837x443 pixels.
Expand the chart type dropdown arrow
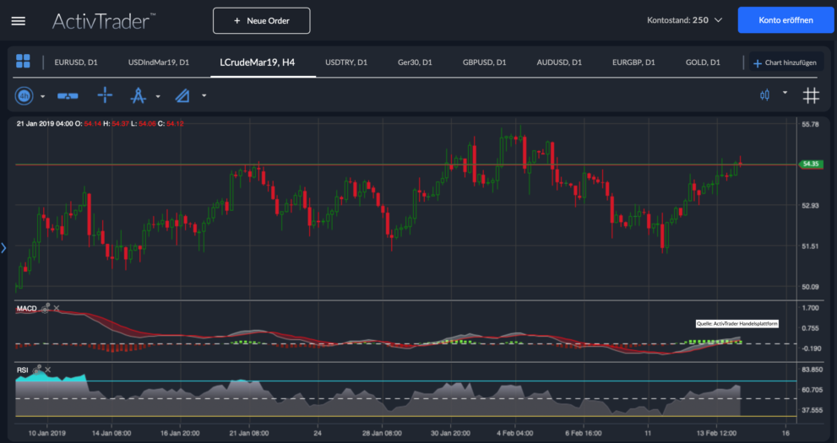785,92
